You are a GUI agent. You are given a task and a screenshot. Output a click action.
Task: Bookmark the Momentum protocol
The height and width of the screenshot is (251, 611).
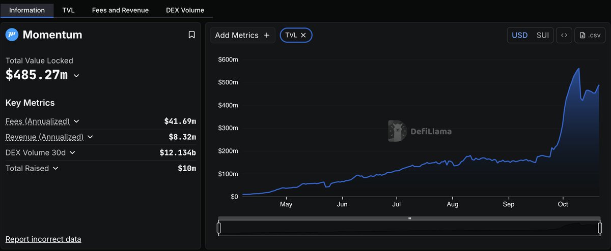click(x=191, y=35)
